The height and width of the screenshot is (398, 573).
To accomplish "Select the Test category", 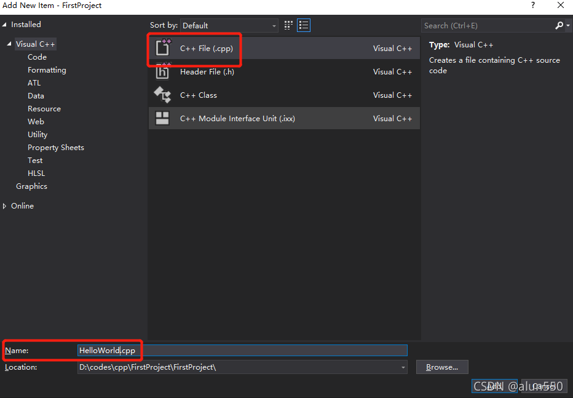I will (x=35, y=161).
